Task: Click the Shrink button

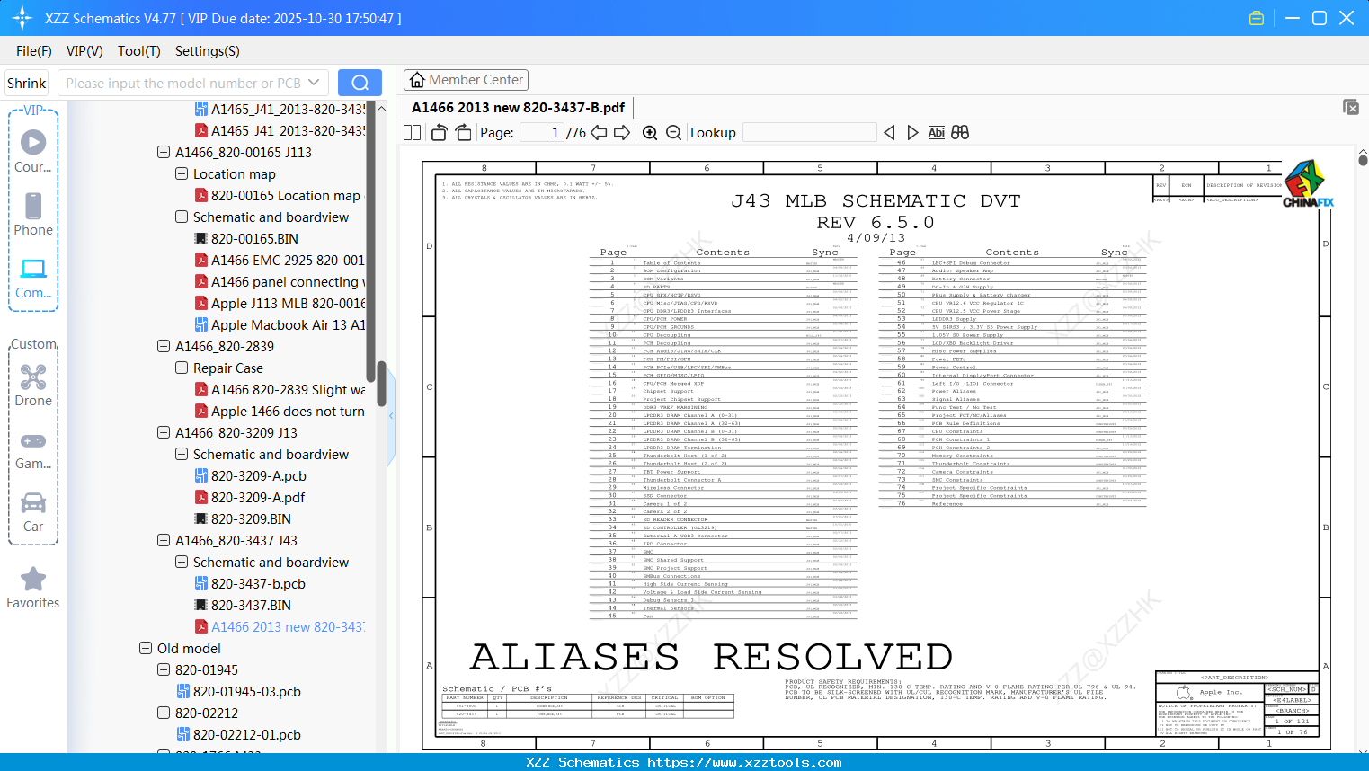Action: pos(27,83)
